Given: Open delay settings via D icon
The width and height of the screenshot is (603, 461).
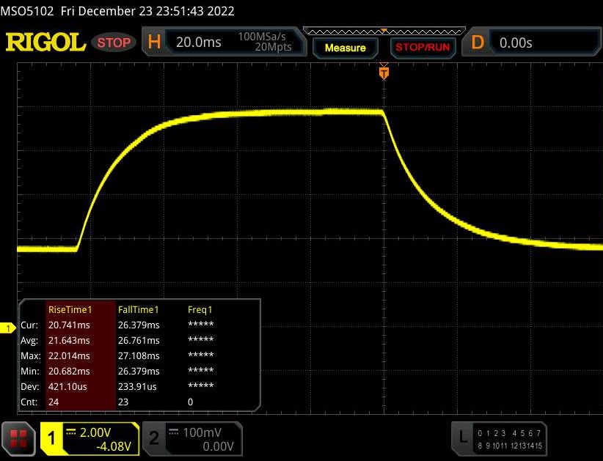Looking at the screenshot, I should pyautogui.click(x=478, y=42).
